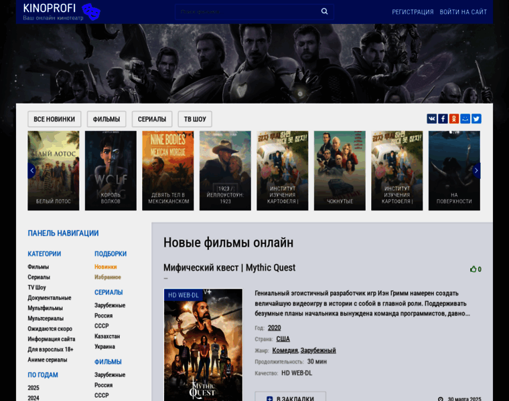Screen dimensions: 509x401
Task: Open the Для взрослых 18+ category
Action: point(50,350)
